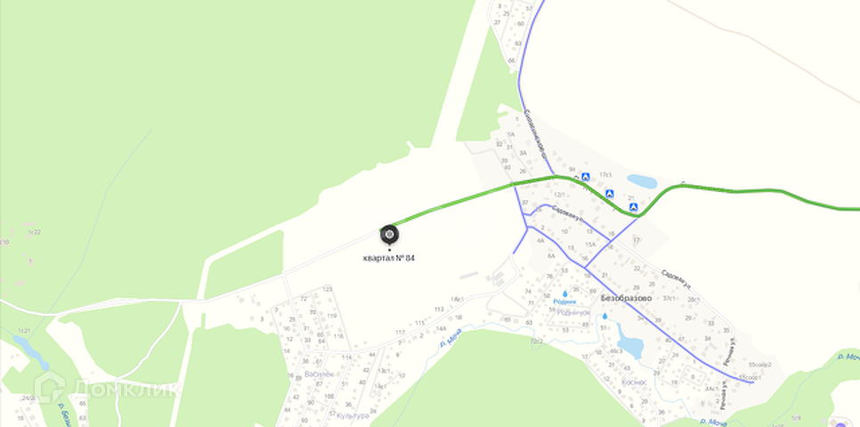Select the bus stop icon beside house 94
The image size is (860, 427).
(586, 176)
